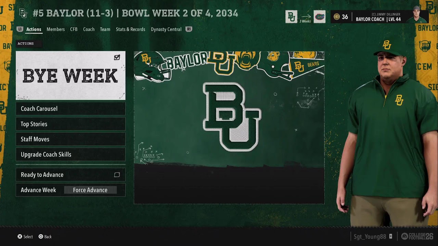This screenshot has width=438, height=246.
Task: Click the 3 Weeks label
Action: point(305,21)
